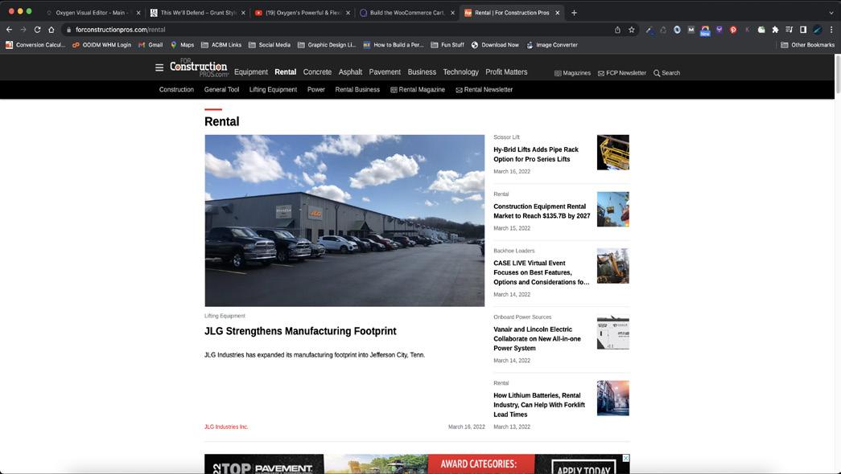Go to Lifting Equipment subcategory in subnav
Viewport: 841px width, 474px height.
(273, 89)
